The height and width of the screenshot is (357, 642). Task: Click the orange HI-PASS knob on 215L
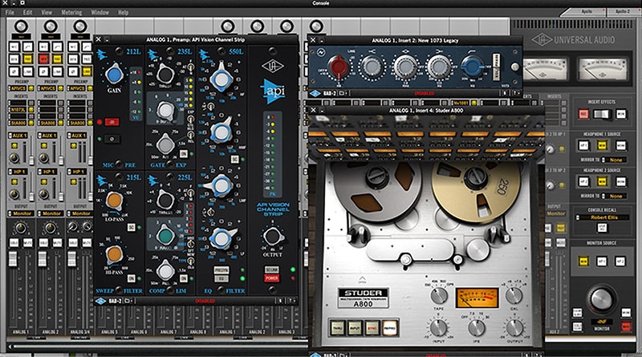point(114,254)
